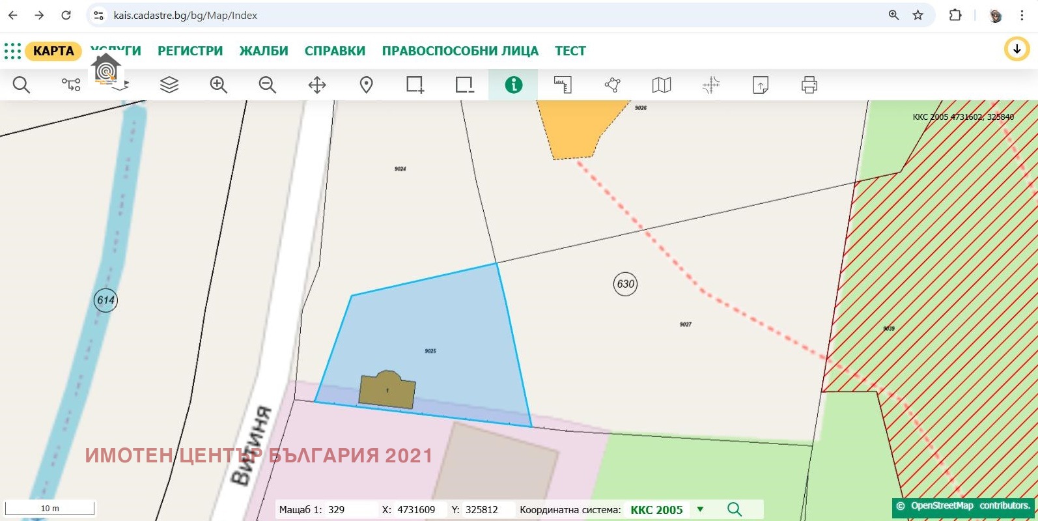Image resolution: width=1038 pixels, height=521 pixels.
Task: Toggle the active info identify tool
Action: coord(513,85)
